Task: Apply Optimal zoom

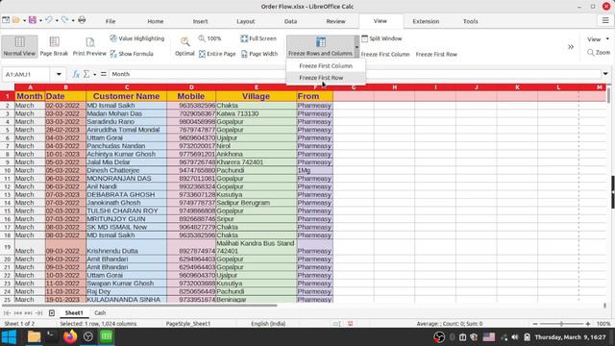Action: click(184, 46)
